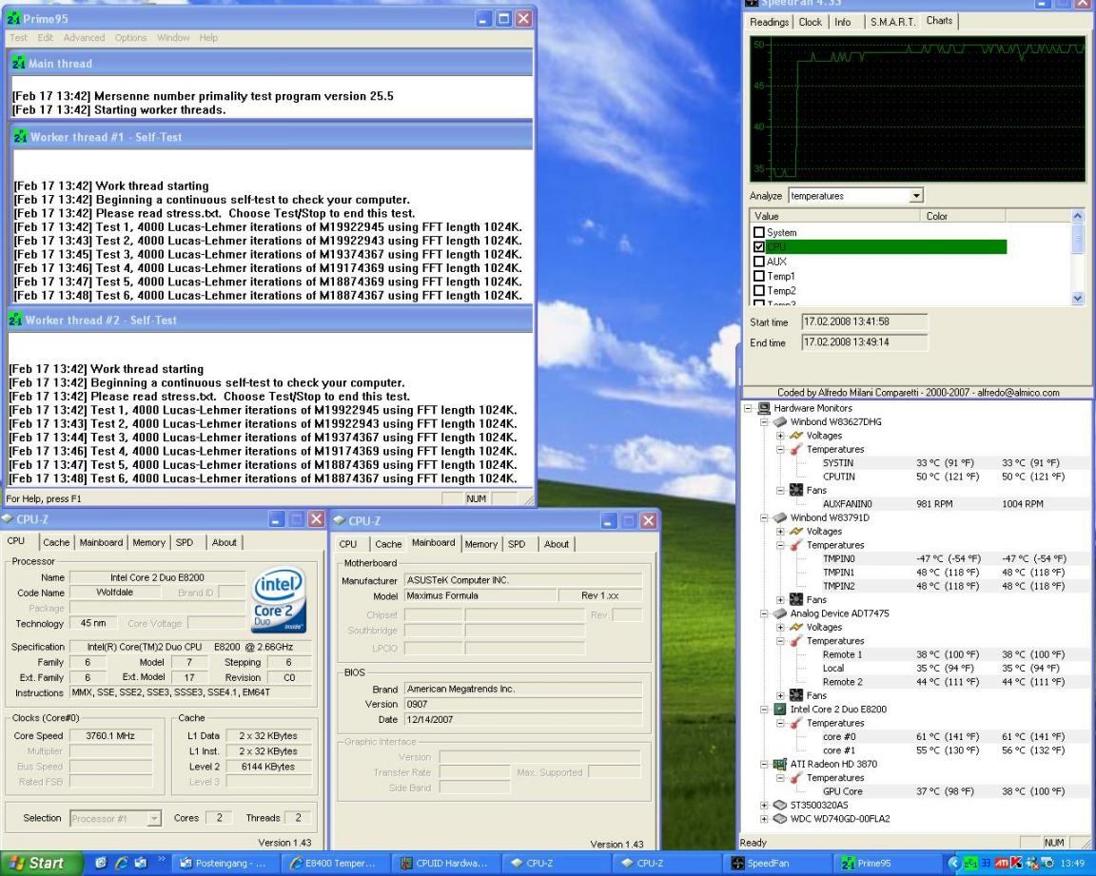Click the thermometer icon under Intel Core 2 Duo E8200
Image resolution: width=1096 pixels, height=876 pixels.
click(796, 723)
